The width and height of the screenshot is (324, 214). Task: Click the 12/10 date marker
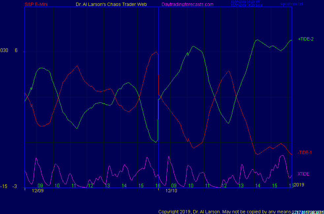[x=171, y=191]
